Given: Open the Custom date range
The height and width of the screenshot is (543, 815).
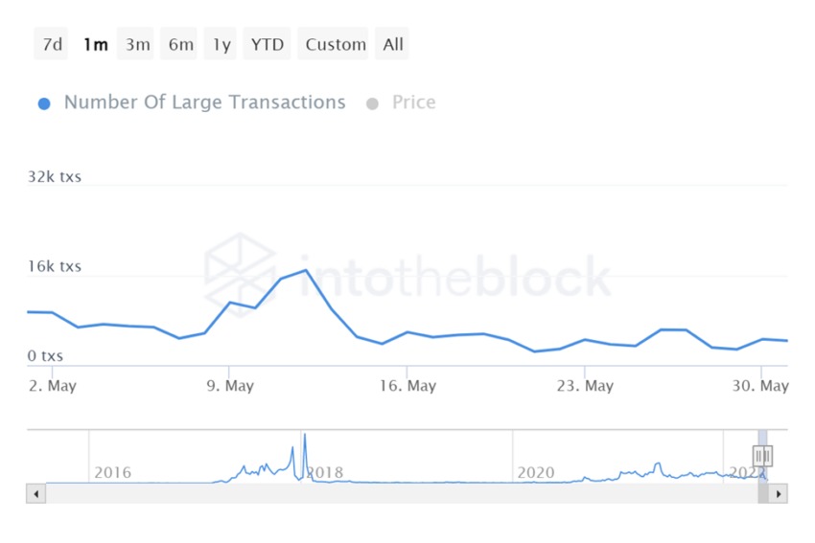Looking at the screenshot, I should coord(335,44).
